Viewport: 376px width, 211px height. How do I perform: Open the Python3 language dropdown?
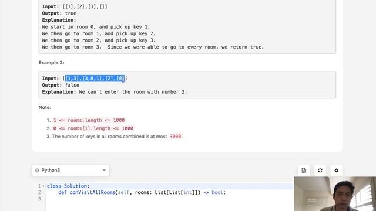[70, 170]
